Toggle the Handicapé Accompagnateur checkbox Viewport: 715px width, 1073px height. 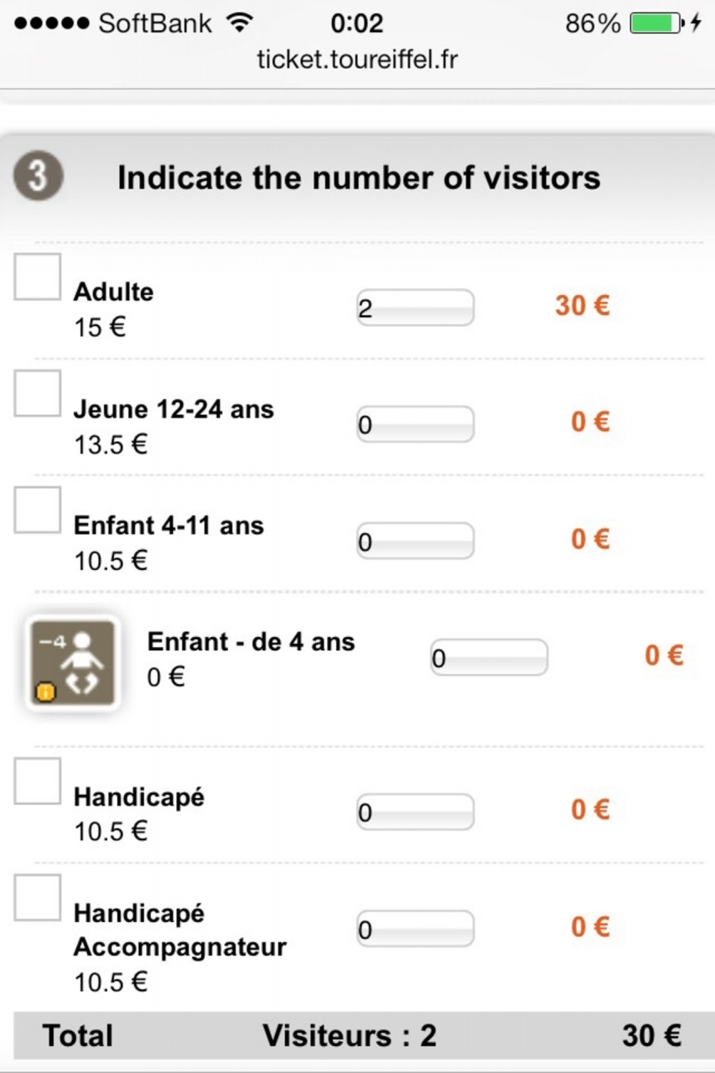coord(38,898)
